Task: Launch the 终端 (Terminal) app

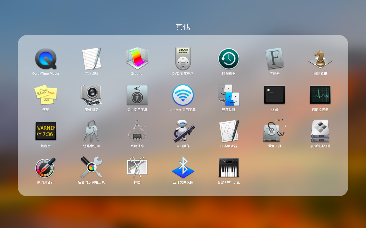Action: pos(274,95)
